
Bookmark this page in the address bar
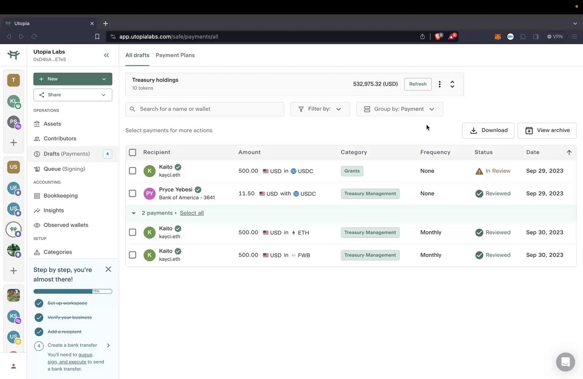coord(97,36)
